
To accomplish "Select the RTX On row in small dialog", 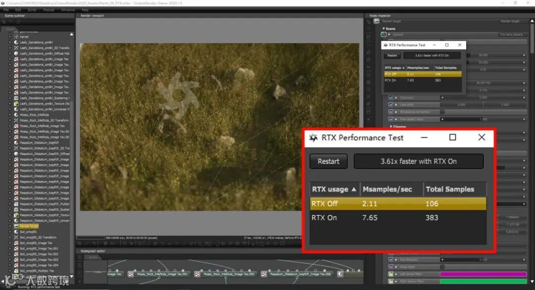I will [x=423, y=81].
